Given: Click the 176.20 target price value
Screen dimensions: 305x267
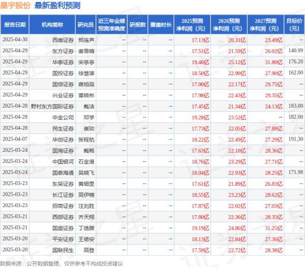Looking at the screenshot, I should coord(294,61).
